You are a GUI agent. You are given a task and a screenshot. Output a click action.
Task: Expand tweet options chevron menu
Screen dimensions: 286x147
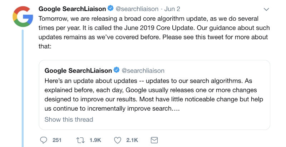click(x=266, y=9)
